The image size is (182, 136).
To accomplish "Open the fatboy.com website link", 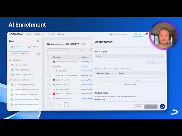I will pos(87,94).
